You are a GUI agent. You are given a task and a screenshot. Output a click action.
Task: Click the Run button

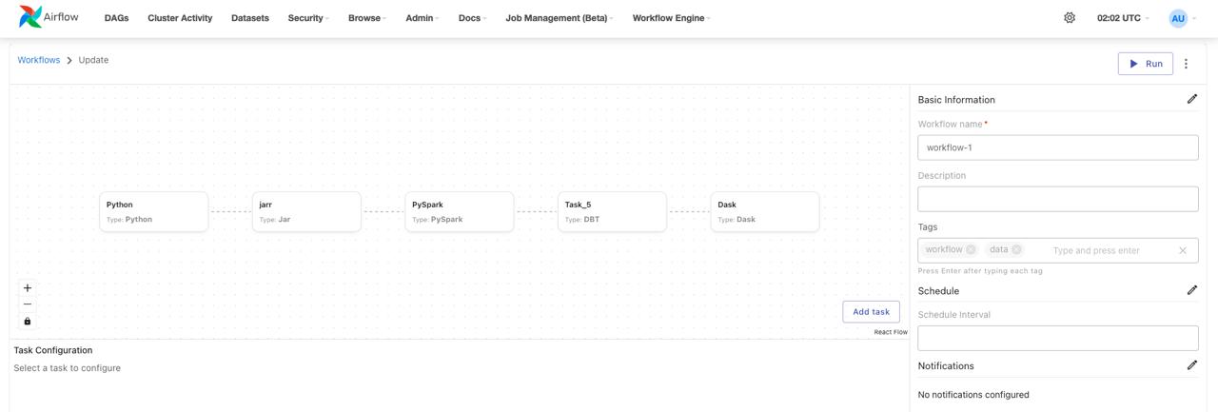pyautogui.click(x=1145, y=64)
